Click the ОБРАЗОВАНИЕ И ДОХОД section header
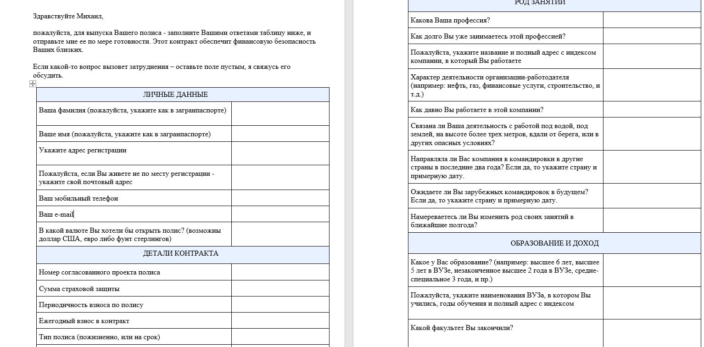 click(554, 243)
